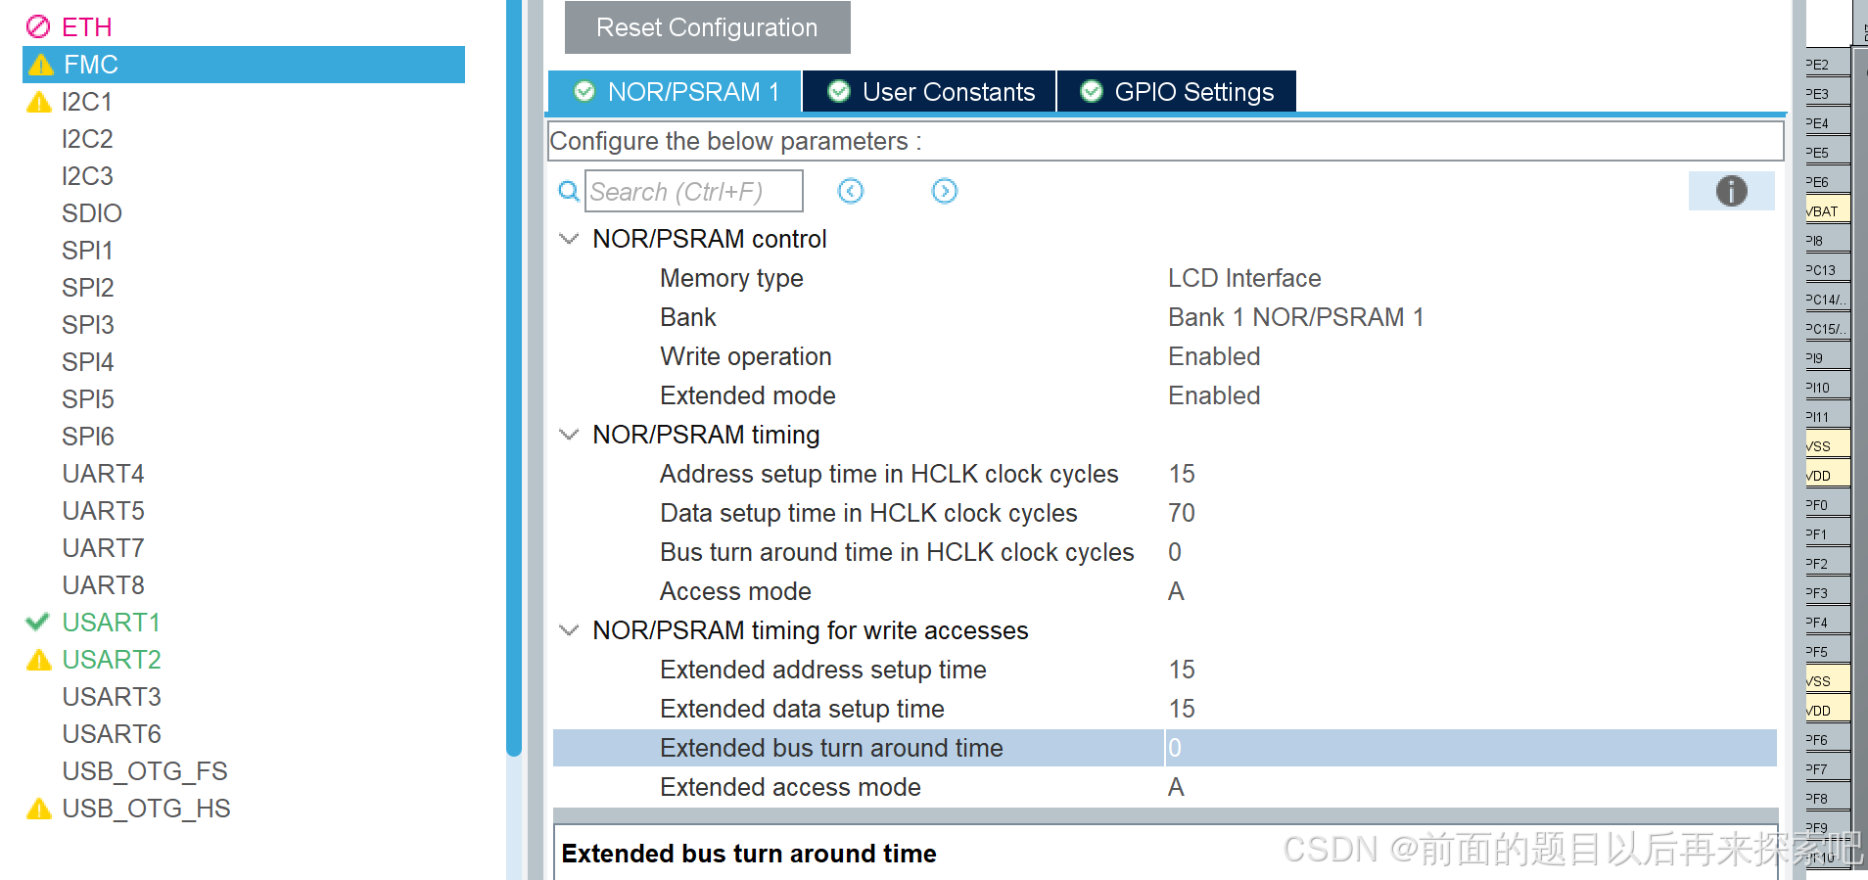This screenshot has width=1868, height=880.
Task: Toggle the Extended mode setting
Action: [x=1214, y=395]
